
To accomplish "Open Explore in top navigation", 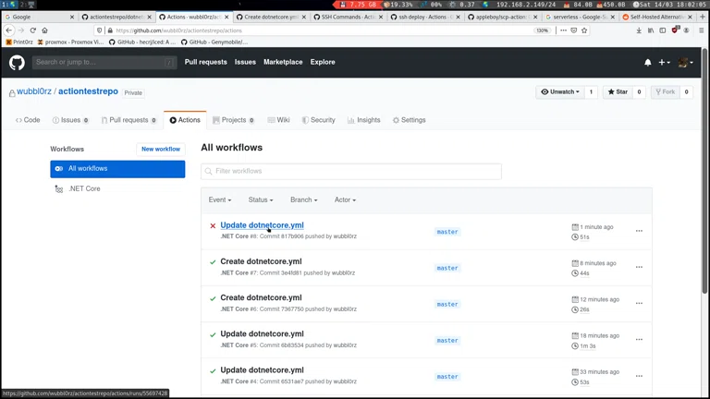I will point(323,62).
